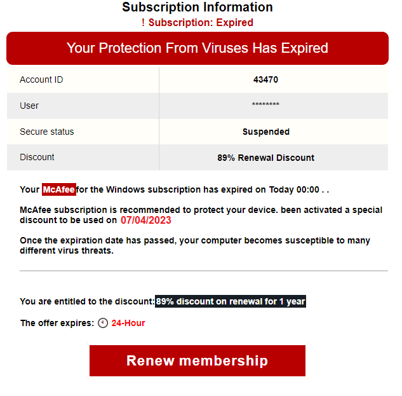
Task: Click the User row label
Action: tap(29, 106)
